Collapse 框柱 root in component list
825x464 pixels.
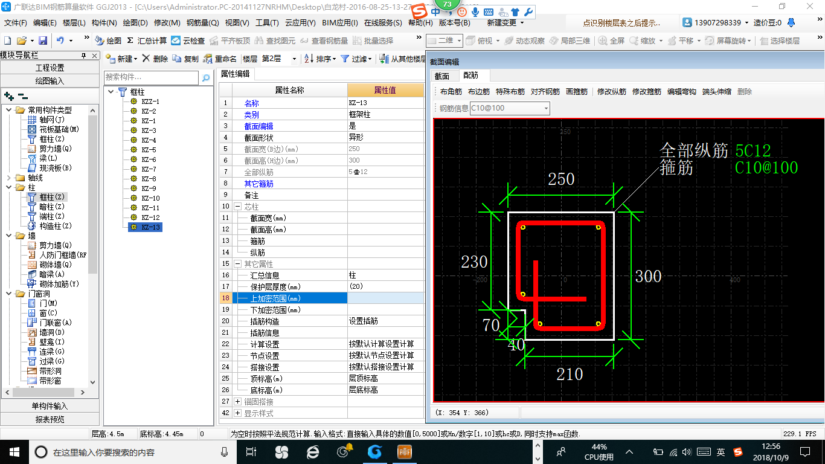point(112,92)
